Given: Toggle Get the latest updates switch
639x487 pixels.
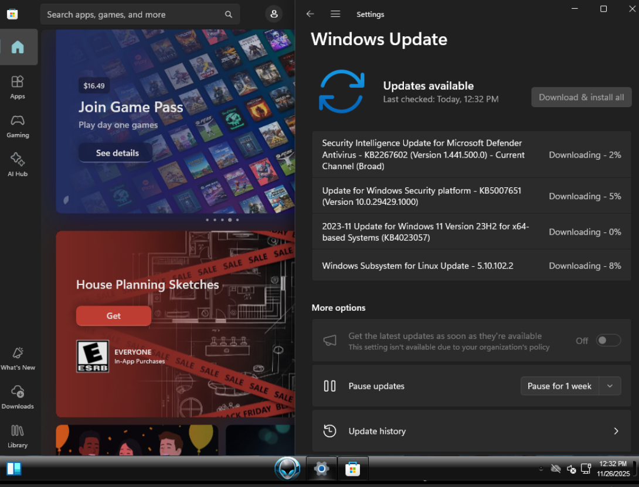Looking at the screenshot, I should [609, 340].
